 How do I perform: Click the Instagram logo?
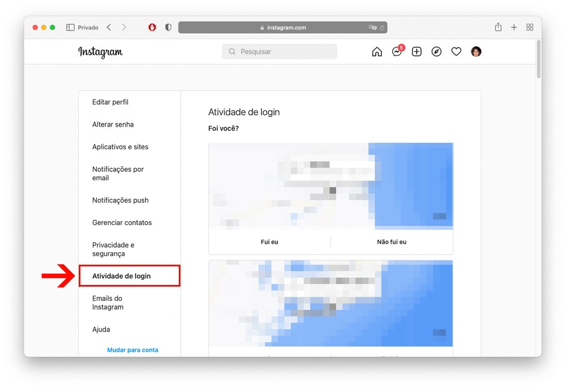[x=100, y=52]
